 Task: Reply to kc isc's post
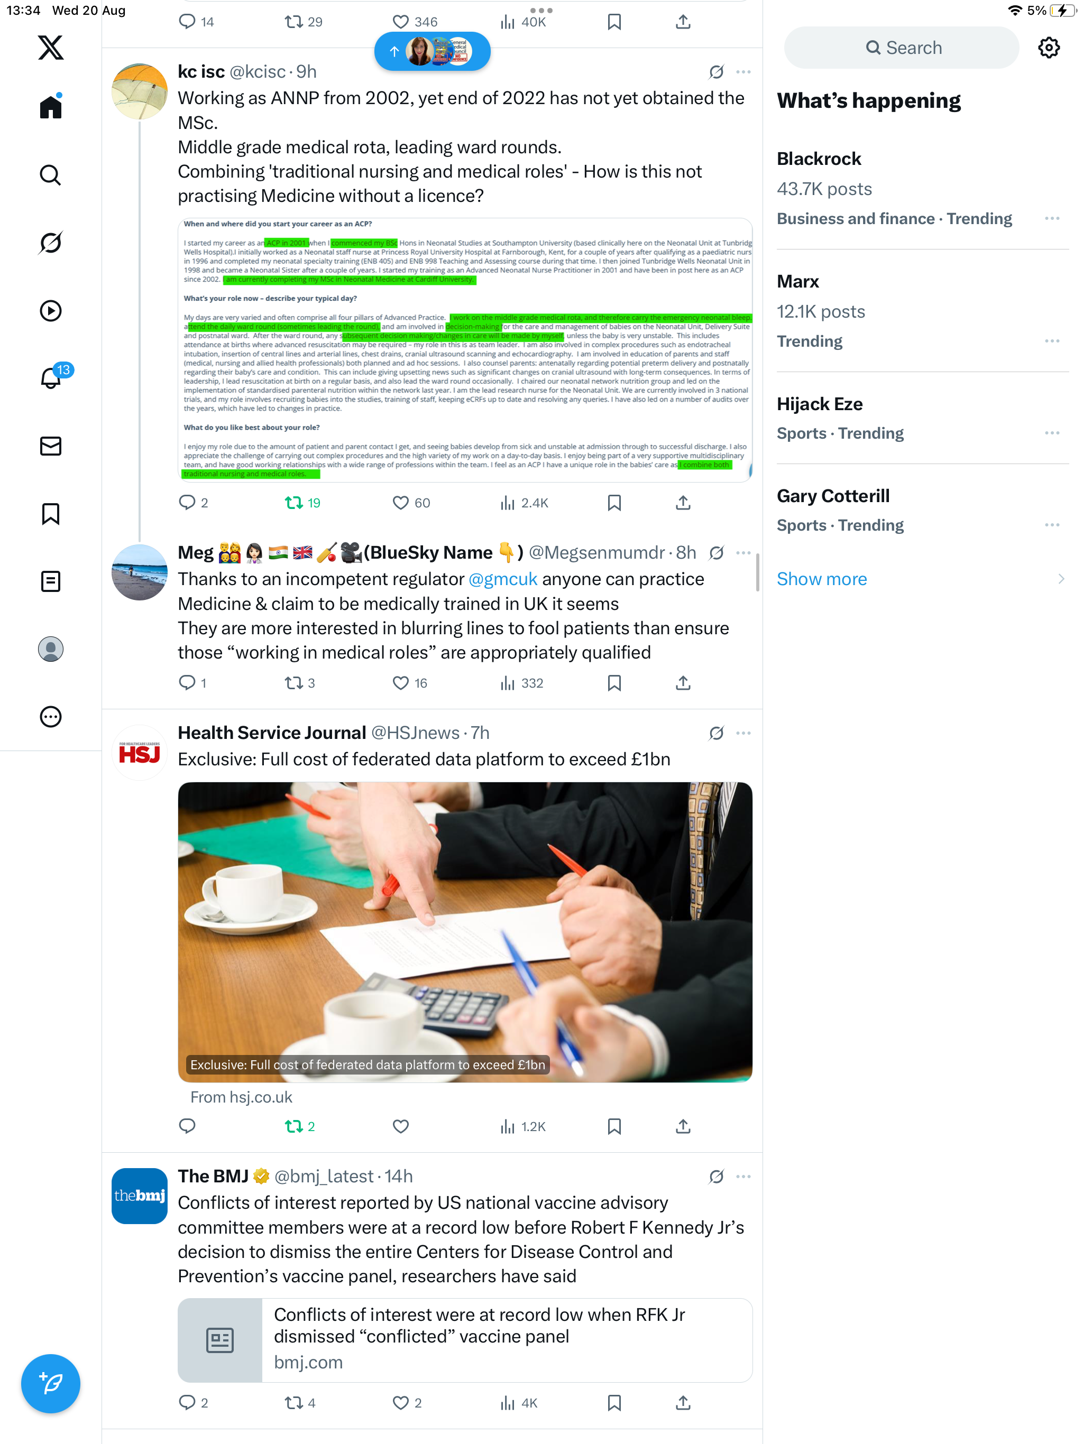[x=187, y=502]
